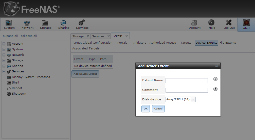The image size is (255, 140).
Task: Focus the Comment input field
Action: point(187,90)
